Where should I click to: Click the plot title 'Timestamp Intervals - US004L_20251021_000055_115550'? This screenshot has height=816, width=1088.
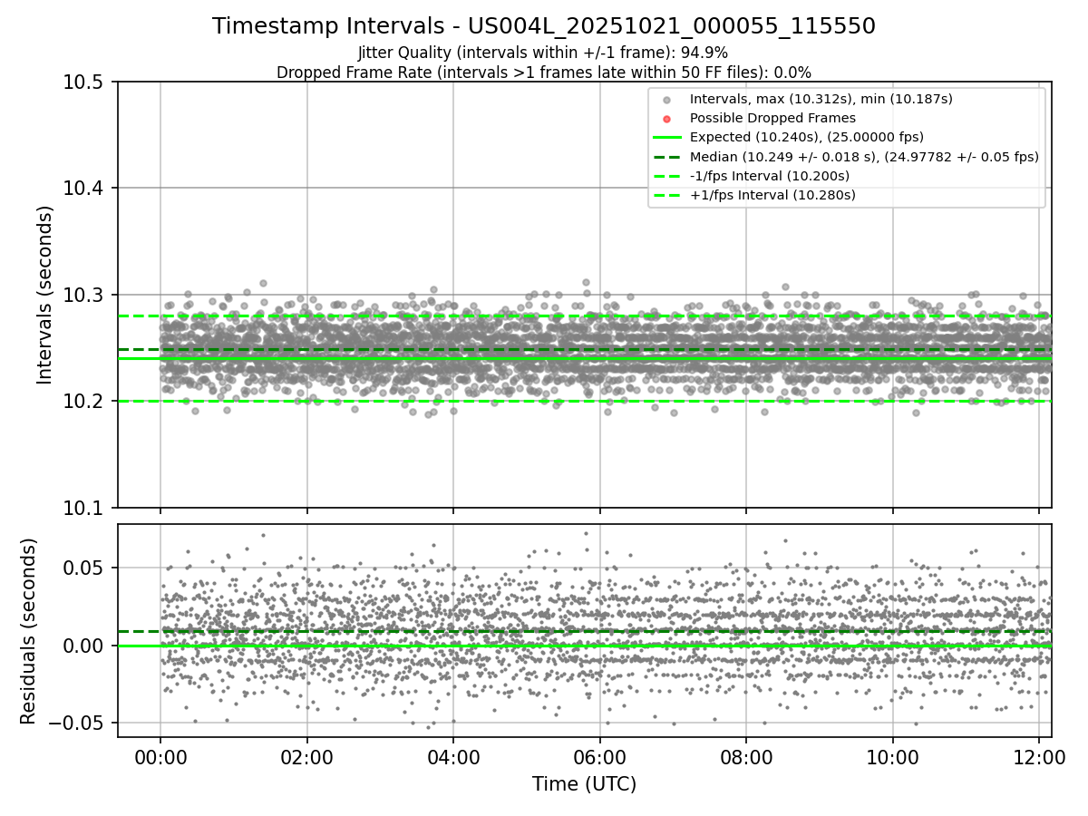(544, 26)
